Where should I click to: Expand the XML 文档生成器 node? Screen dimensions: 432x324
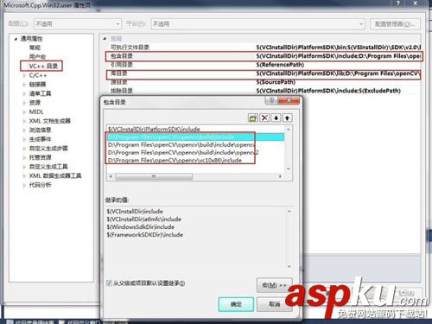24,121
